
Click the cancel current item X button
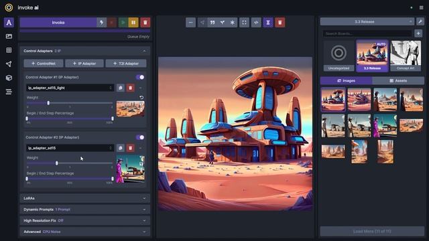click(x=112, y=22)
